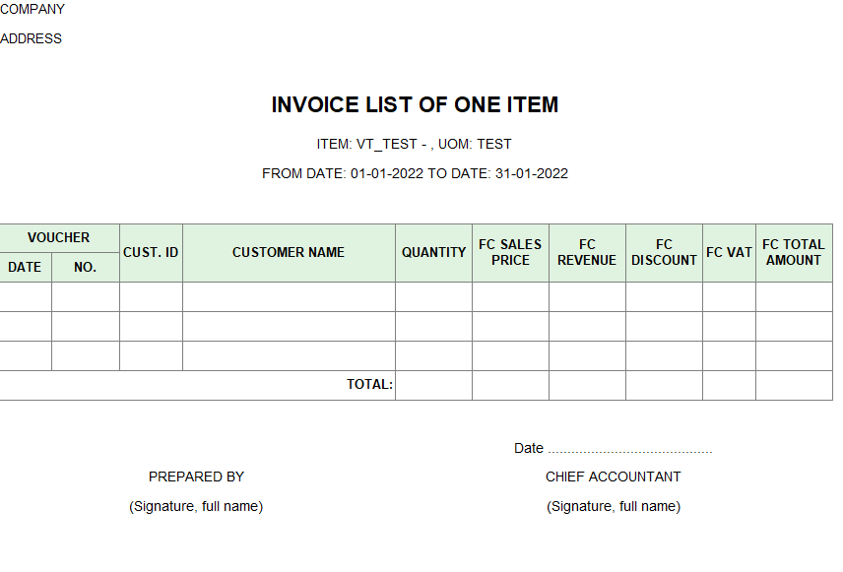Select the FC VAT header cell
The height and width of the screenshot is (572, 843).
[x=729, y=253]
